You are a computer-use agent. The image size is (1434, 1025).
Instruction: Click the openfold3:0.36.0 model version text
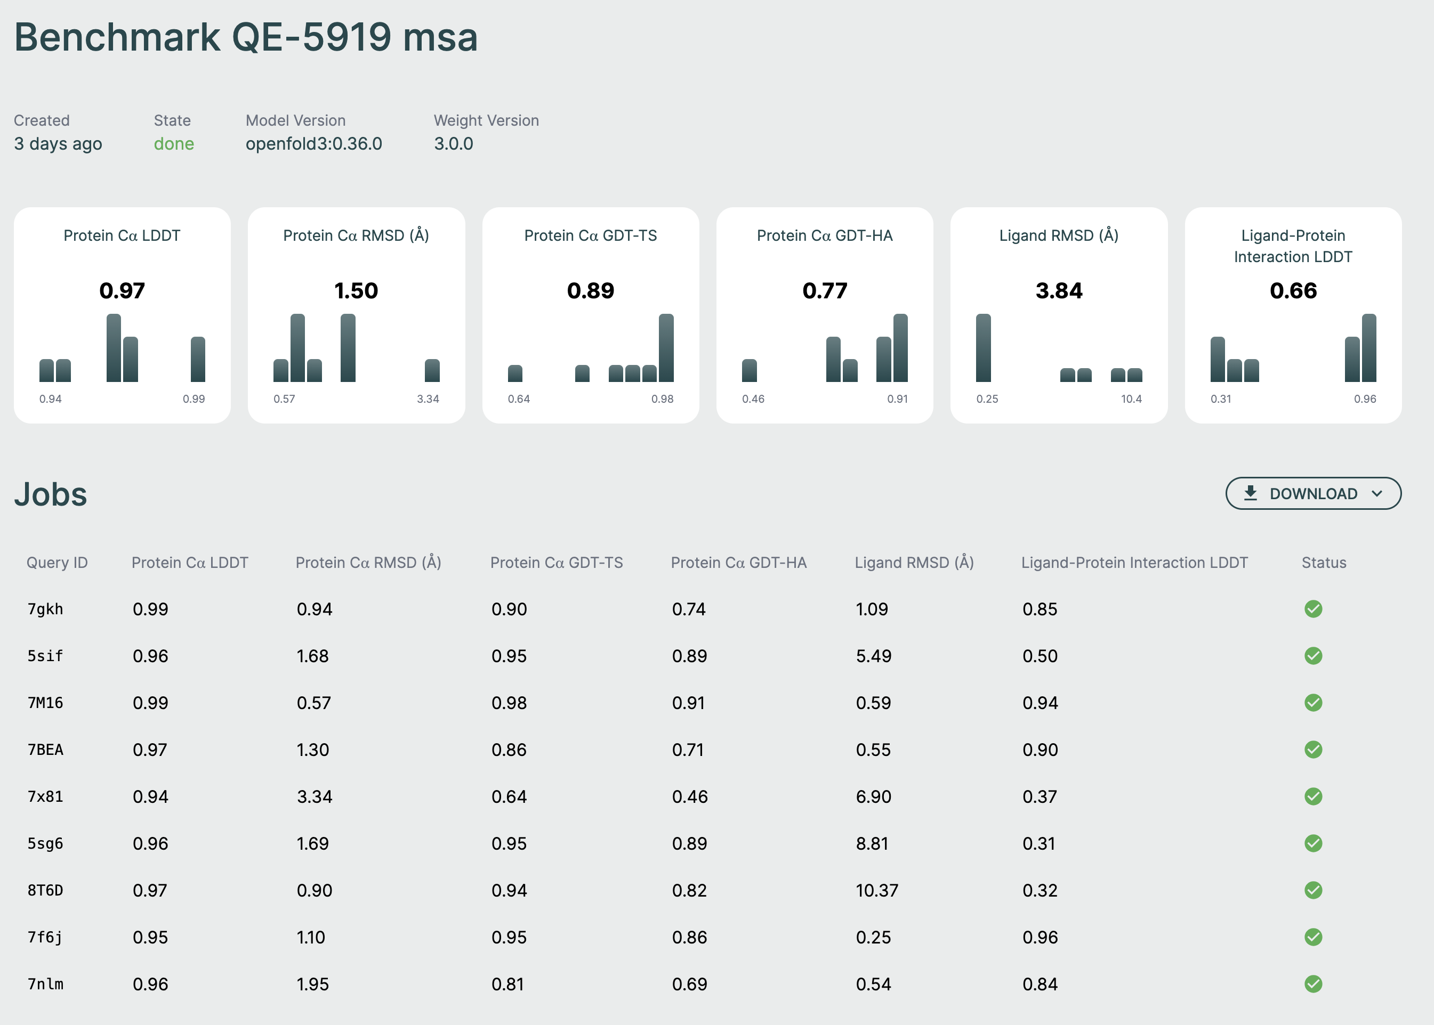point(314,144)
